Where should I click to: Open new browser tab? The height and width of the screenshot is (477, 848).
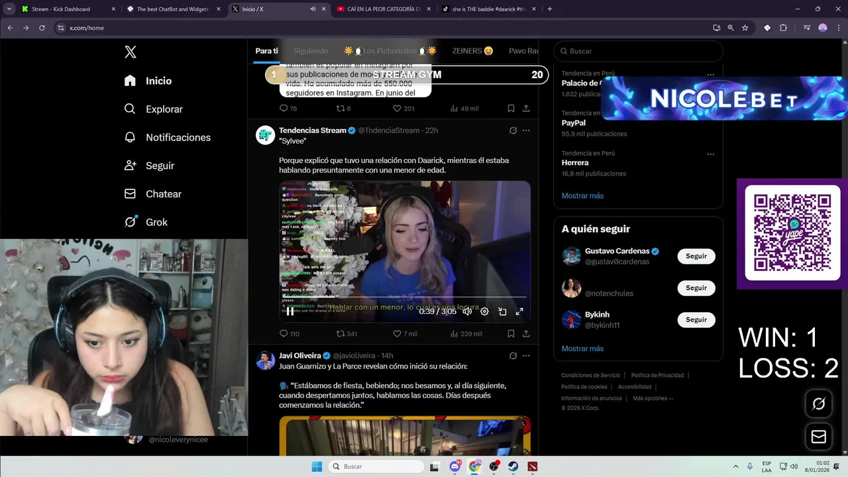(x=549, y=9)
